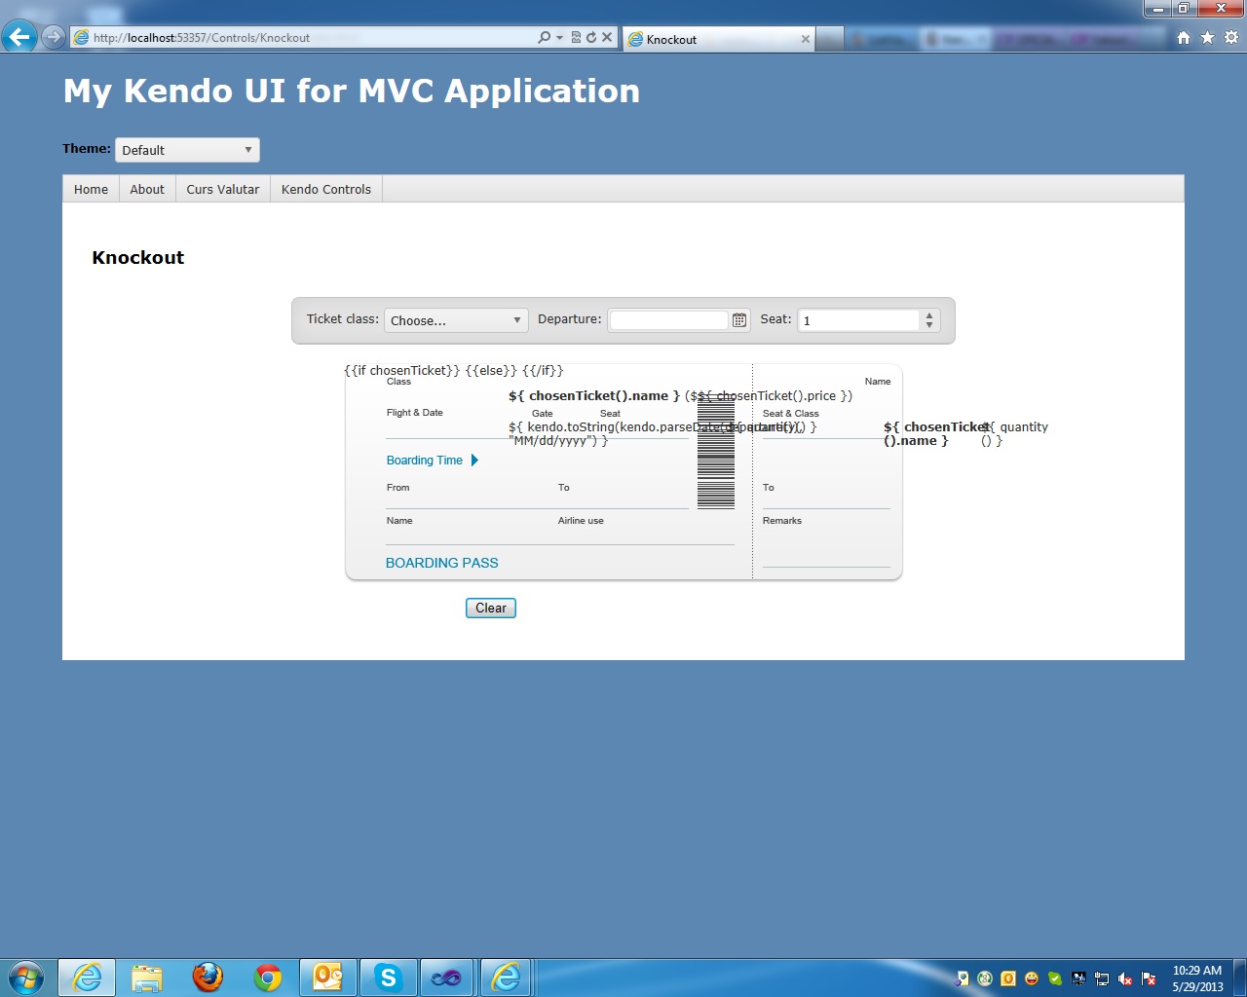Switch to the active Internet Explorer taskbar window

(x=507, y=978)
